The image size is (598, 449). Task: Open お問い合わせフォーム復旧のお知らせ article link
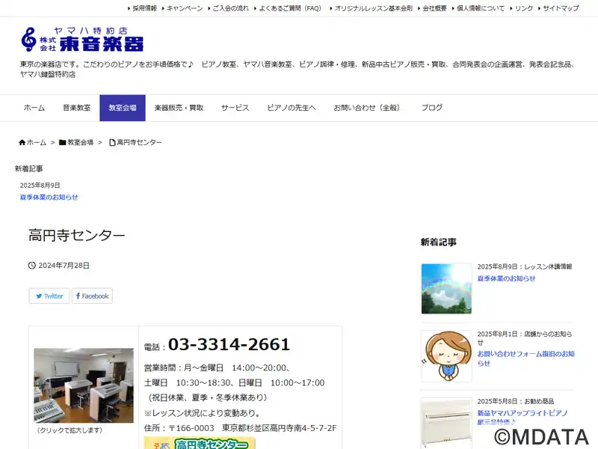[x=526, y=358]
